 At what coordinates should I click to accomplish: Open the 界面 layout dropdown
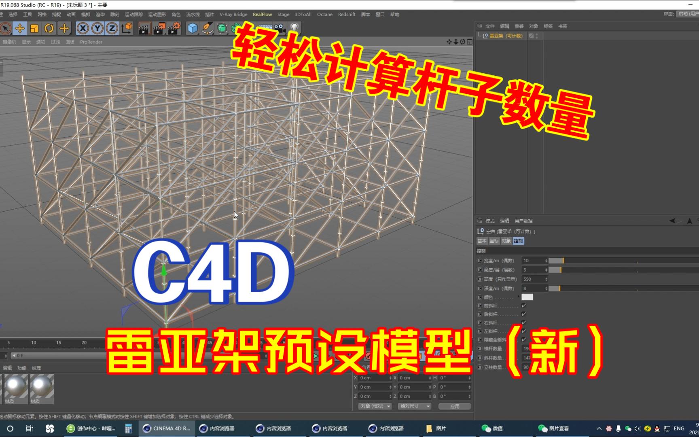point(688,14)
